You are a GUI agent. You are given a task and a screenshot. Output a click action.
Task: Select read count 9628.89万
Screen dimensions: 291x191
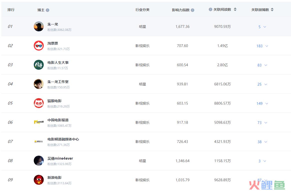pos(222,180)
